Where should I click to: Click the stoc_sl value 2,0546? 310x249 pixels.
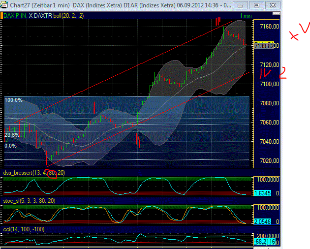pos(262,222)
